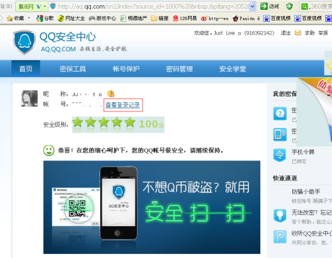Image resolution: width=332 pixels, height=258 pixels.
Task: Click the lightbulb help icon
Action: (x=280, y=216)
